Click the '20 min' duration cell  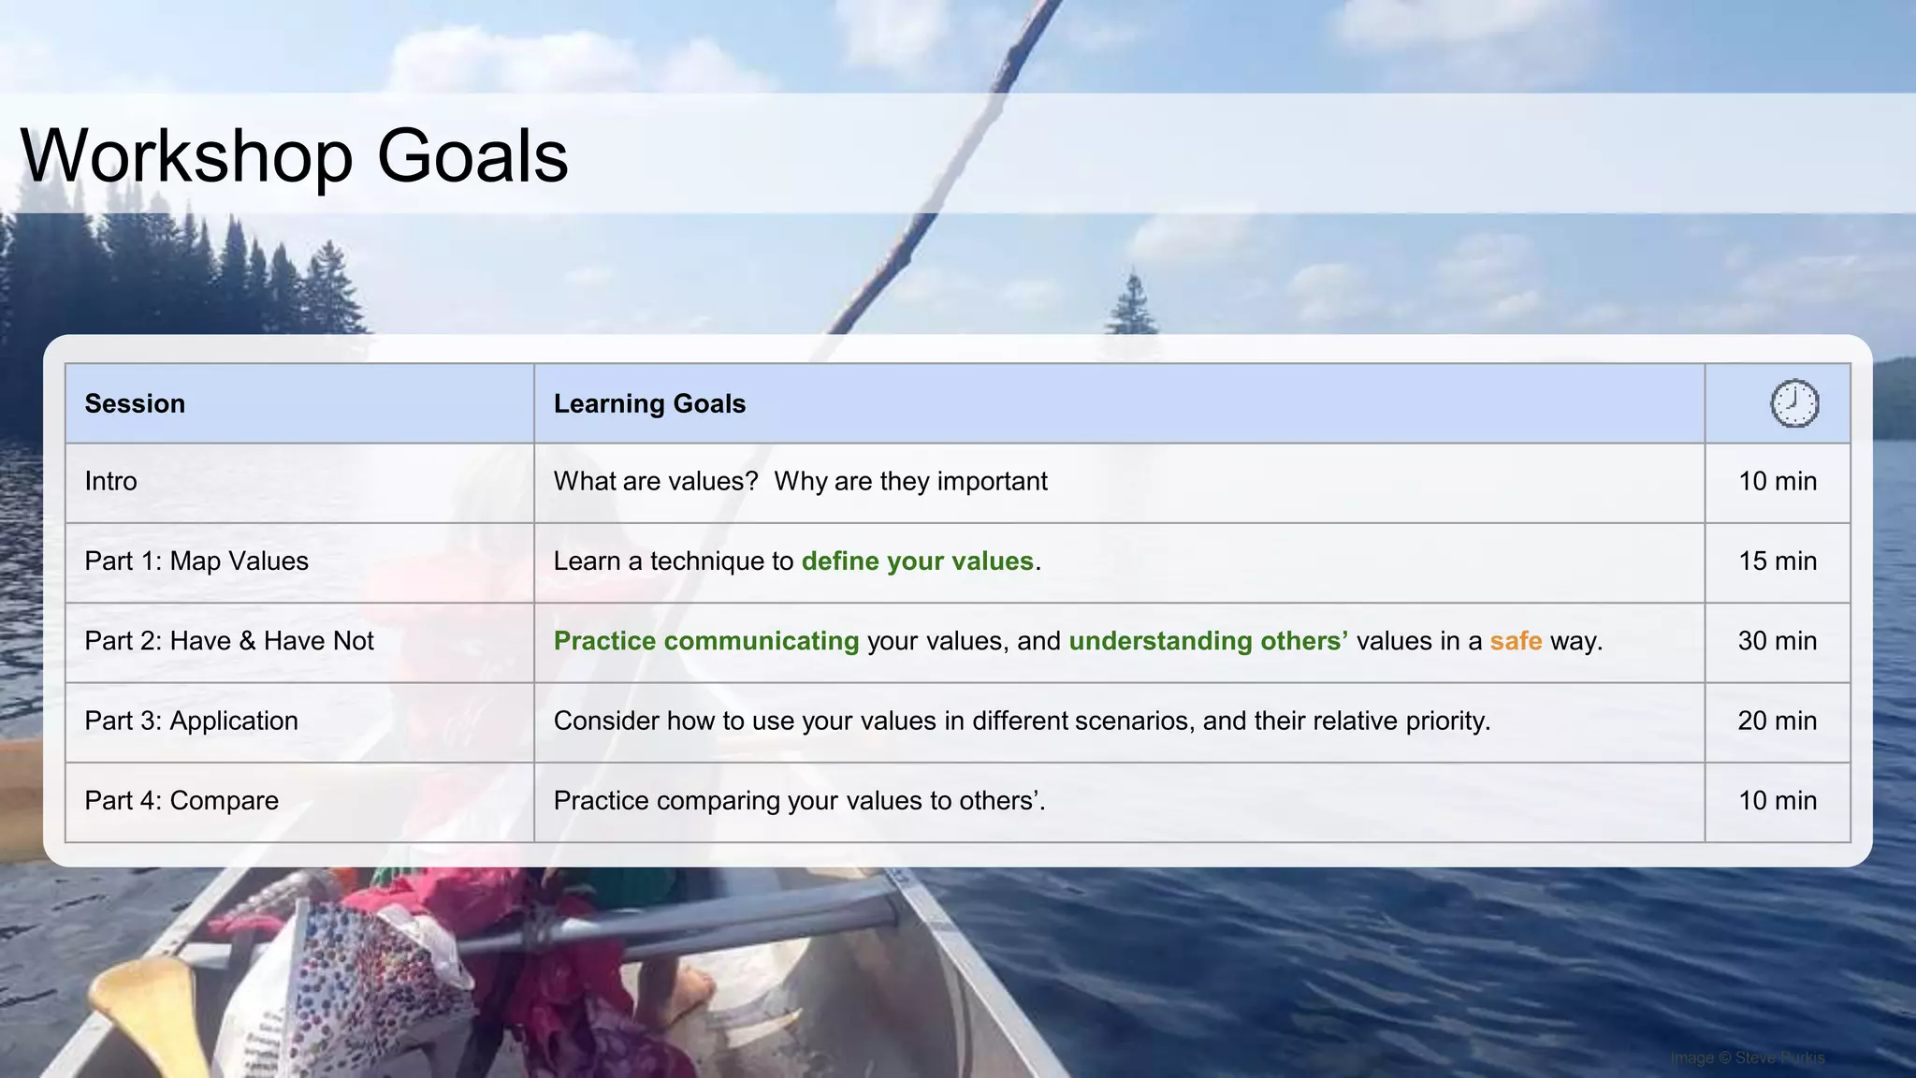tap(1777, 721)
